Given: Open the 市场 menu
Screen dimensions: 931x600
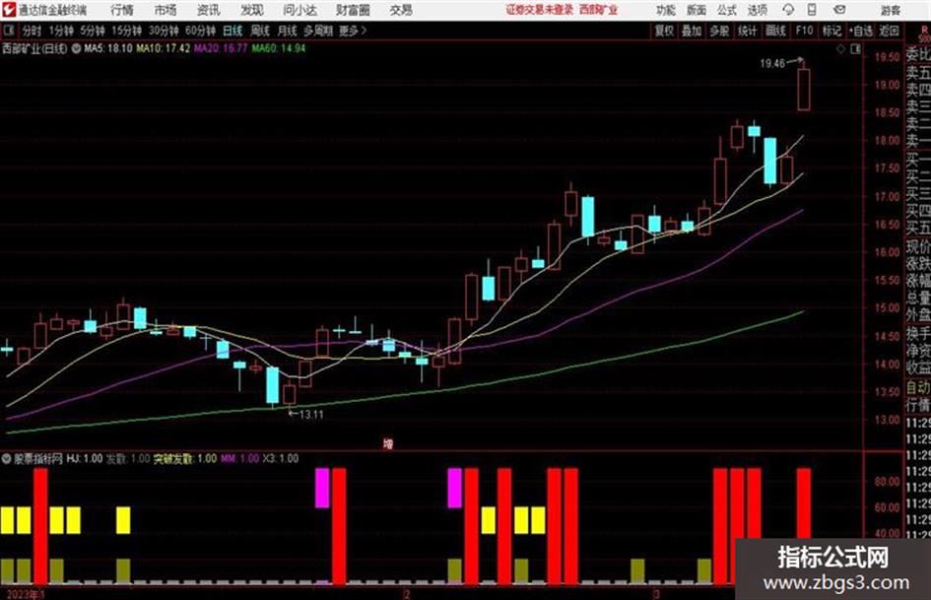Looking at the screenshot, I should tap(166, 10).
